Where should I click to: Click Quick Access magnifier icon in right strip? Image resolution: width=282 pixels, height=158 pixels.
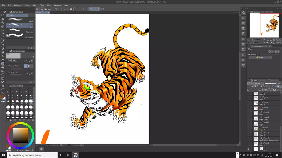(244, 13)
